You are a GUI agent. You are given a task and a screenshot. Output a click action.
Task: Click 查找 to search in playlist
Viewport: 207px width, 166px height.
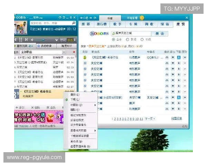click(x=51, y=108)
